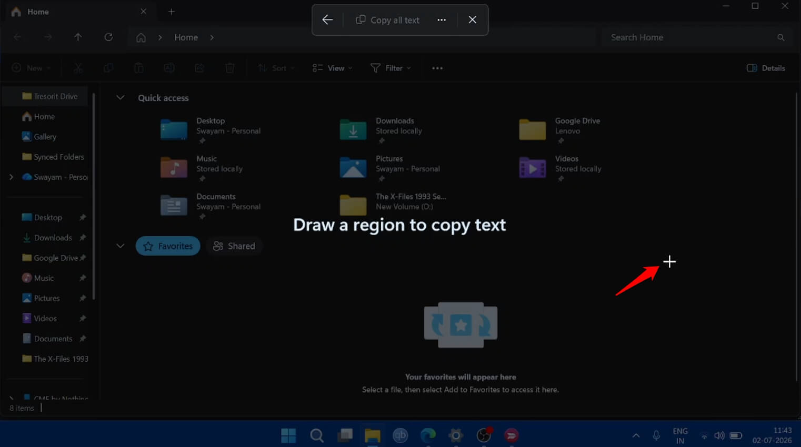Open the Sort dropdown
The image size is (801, 447).
click(276, 68)
